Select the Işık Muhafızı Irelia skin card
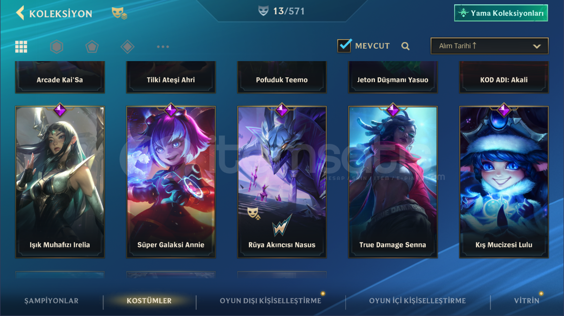Screen dimensions: 564x316 click(x=60, y=182)
